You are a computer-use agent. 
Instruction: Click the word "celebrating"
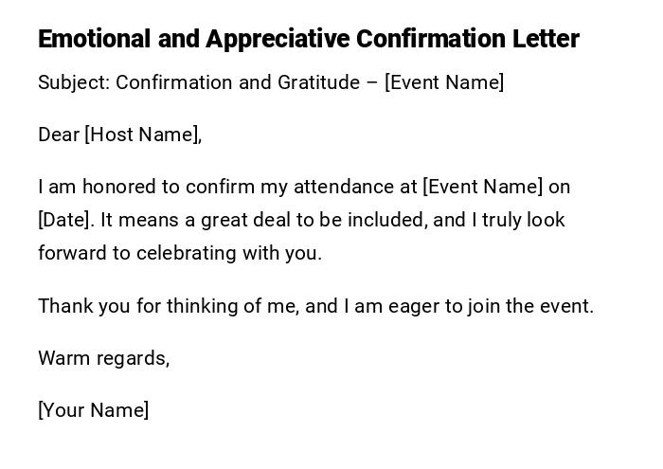click(x=186, y=253)
